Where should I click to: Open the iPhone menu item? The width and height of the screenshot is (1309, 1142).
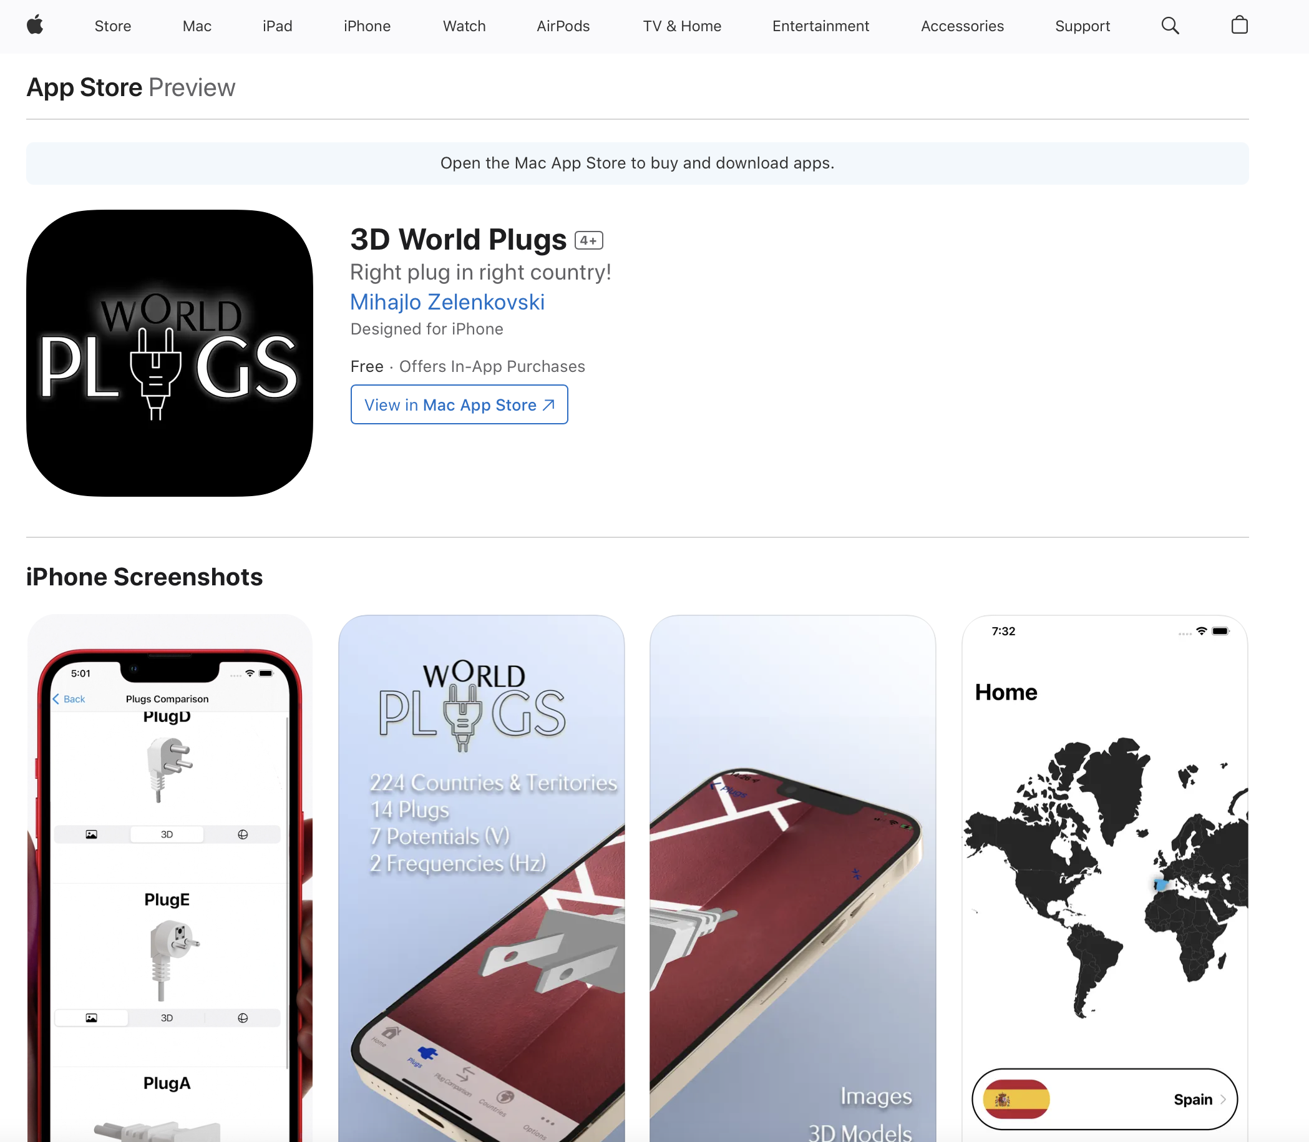click(x=367, y=26)
